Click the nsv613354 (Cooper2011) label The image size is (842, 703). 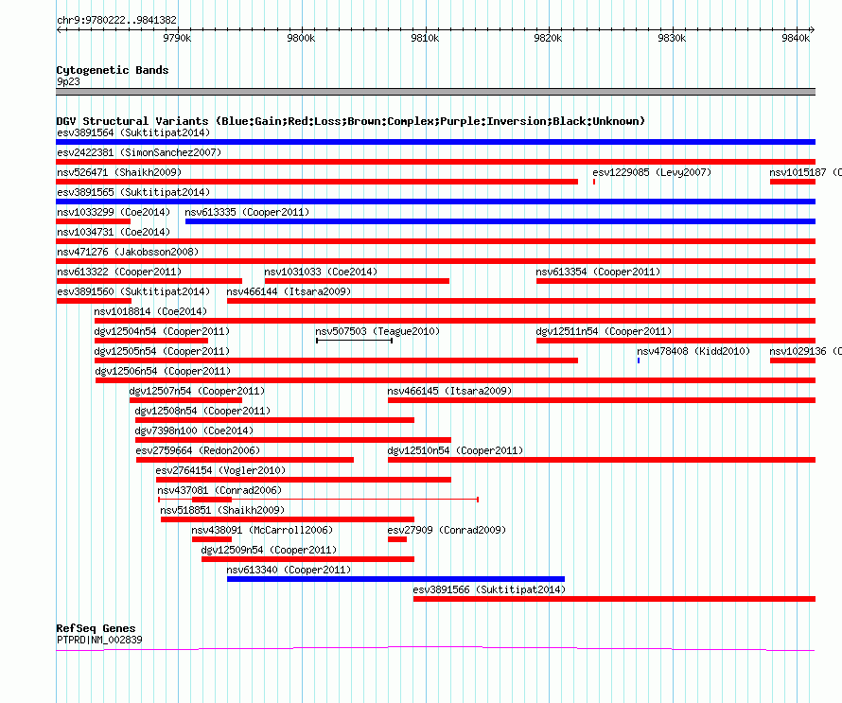tap(598, 272)
